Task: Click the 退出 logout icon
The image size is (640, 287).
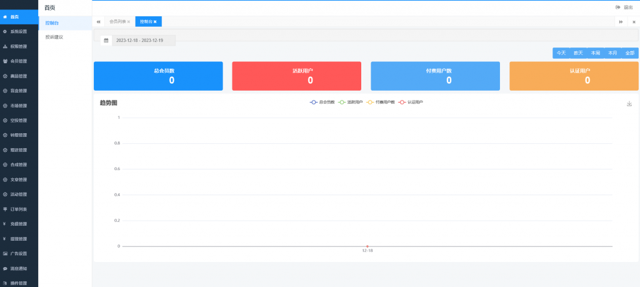Action: (618, 8)
